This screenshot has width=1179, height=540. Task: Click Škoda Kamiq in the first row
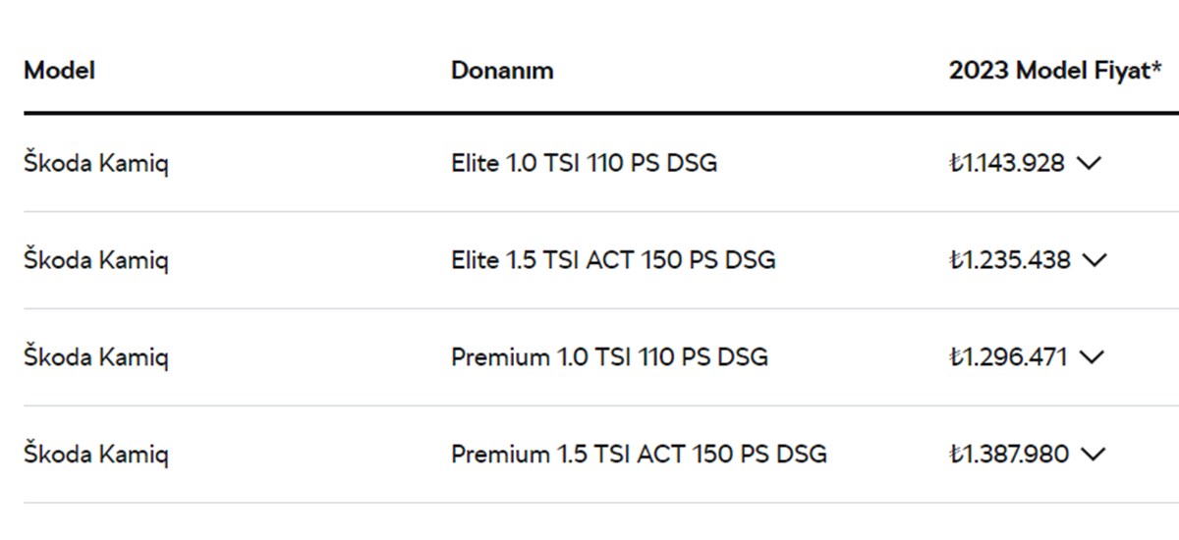96,163
